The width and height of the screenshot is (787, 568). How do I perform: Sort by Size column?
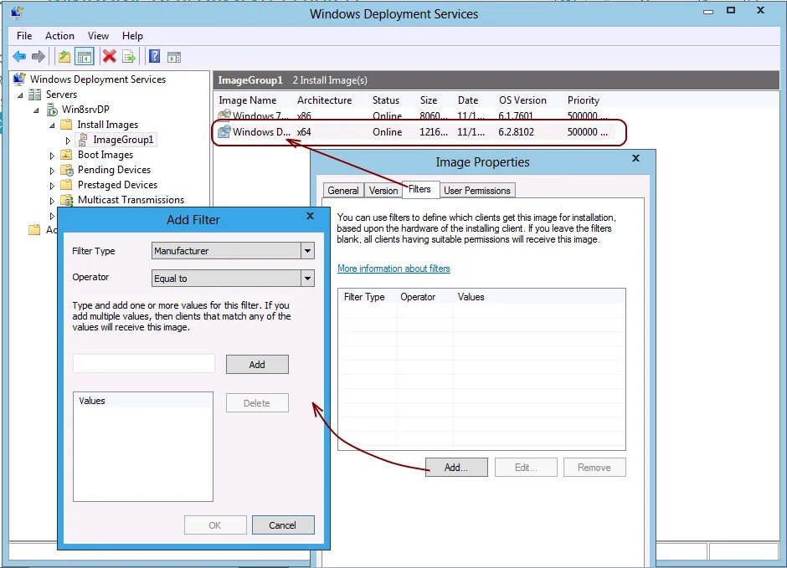(x=428, y=100)
